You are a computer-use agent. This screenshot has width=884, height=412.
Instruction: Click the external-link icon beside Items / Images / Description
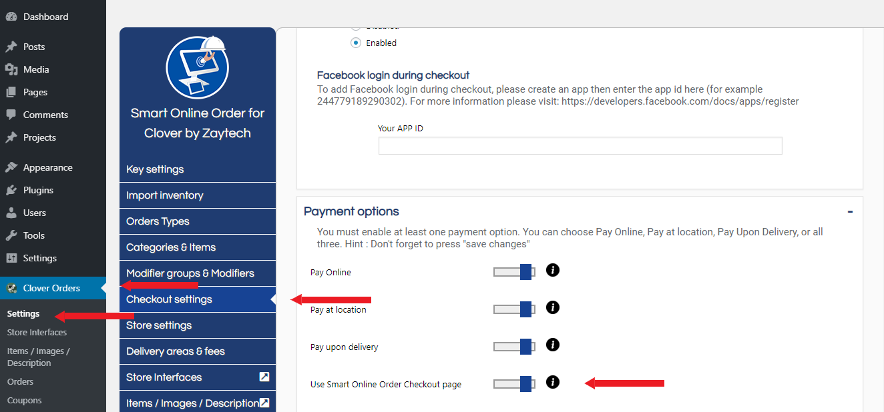tap(264, 403)
